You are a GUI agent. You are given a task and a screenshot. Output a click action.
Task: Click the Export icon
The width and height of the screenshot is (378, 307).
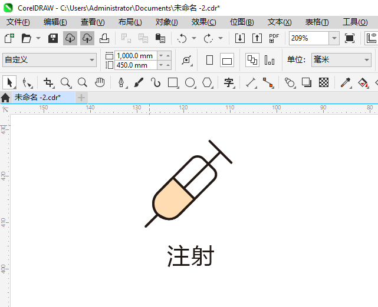[x=257, y=38]
